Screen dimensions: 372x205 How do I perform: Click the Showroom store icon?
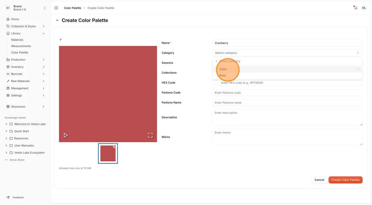click(8, 107)
